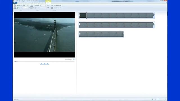Click the Undo icon in quick access toolbar
This screenshot has height=101, width=180.
18,1
